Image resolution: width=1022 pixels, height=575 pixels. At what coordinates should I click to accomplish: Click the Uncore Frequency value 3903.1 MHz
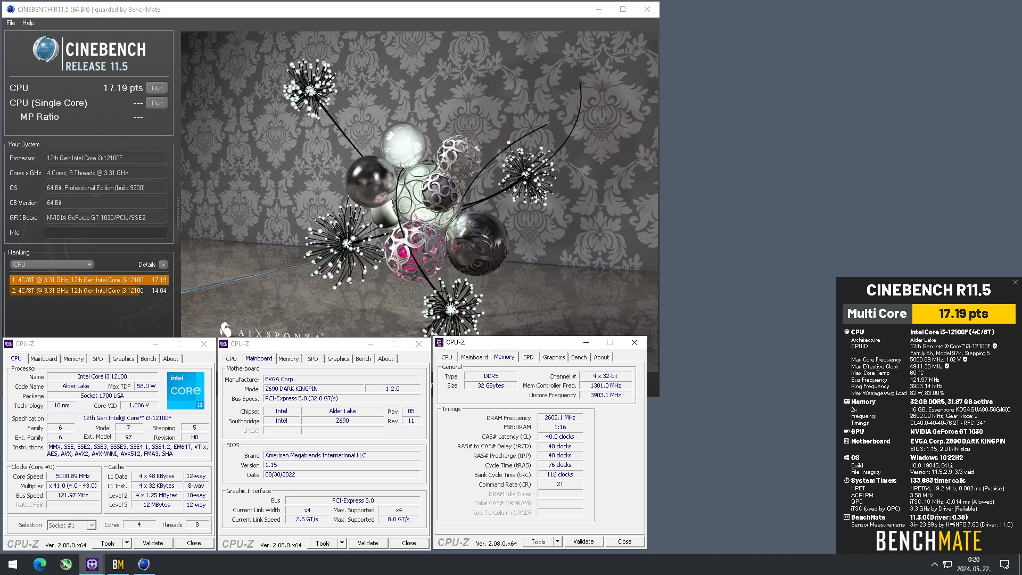click(606, 395)
